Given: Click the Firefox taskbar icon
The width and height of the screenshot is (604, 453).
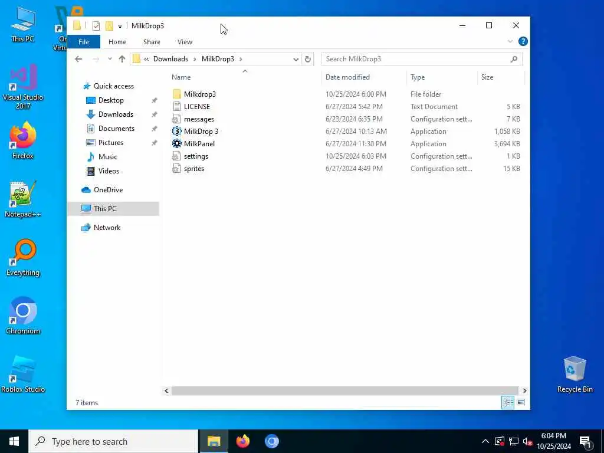Looking at the screenshot, I should 242,441.
